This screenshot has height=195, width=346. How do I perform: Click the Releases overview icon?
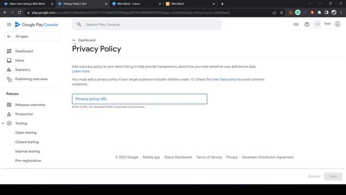click(x=9, y=105)
